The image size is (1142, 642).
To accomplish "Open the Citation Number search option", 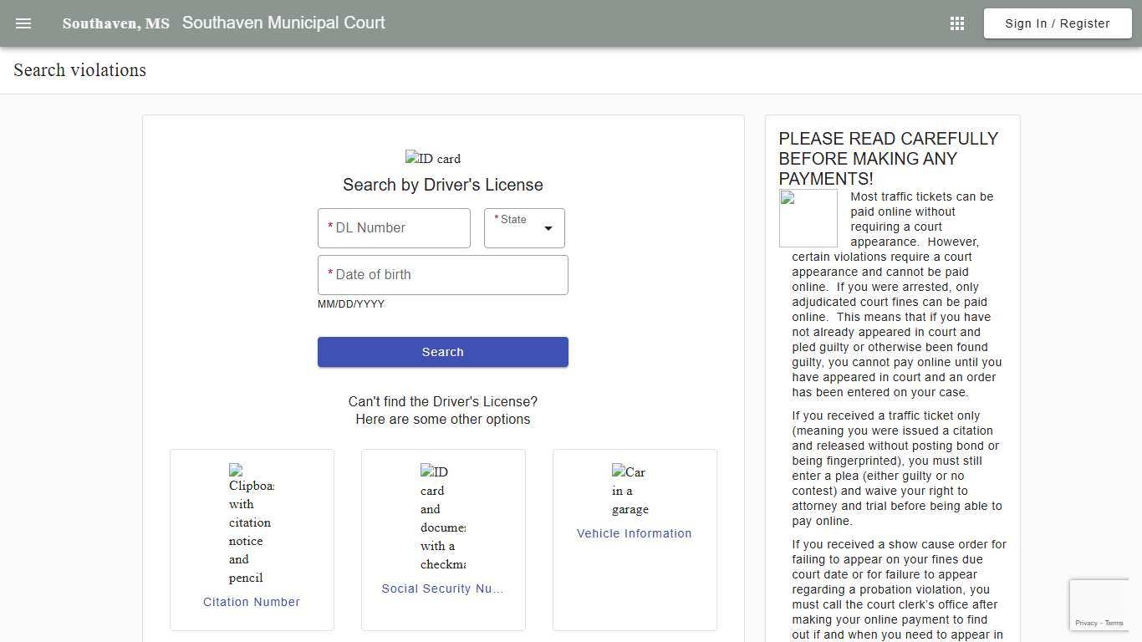I will [251, 601].
